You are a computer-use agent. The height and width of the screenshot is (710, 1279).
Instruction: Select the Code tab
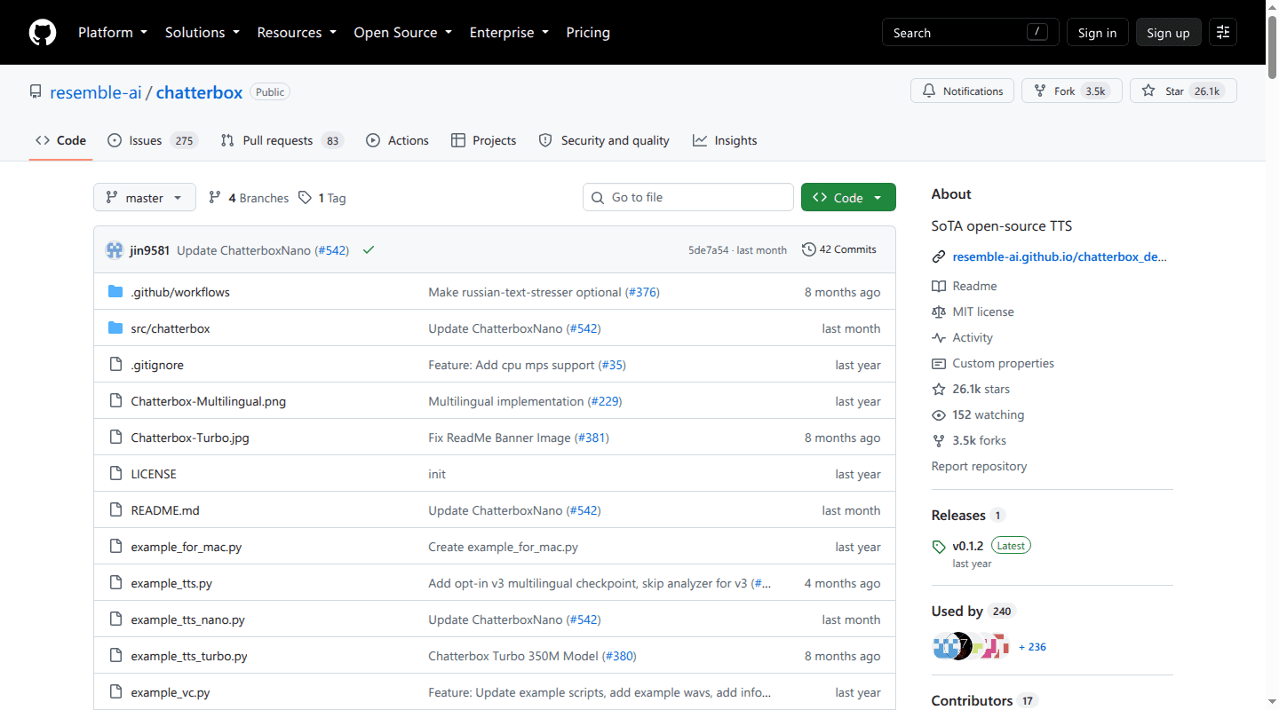60,140
